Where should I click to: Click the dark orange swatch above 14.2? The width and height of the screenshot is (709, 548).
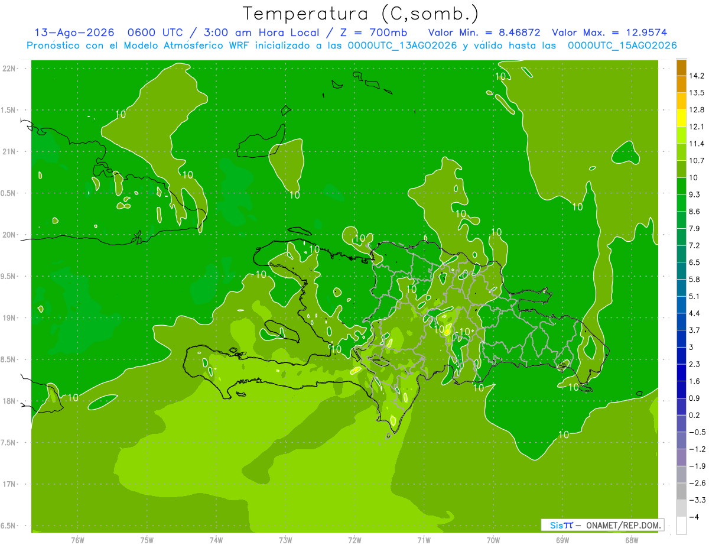point(681,68)
